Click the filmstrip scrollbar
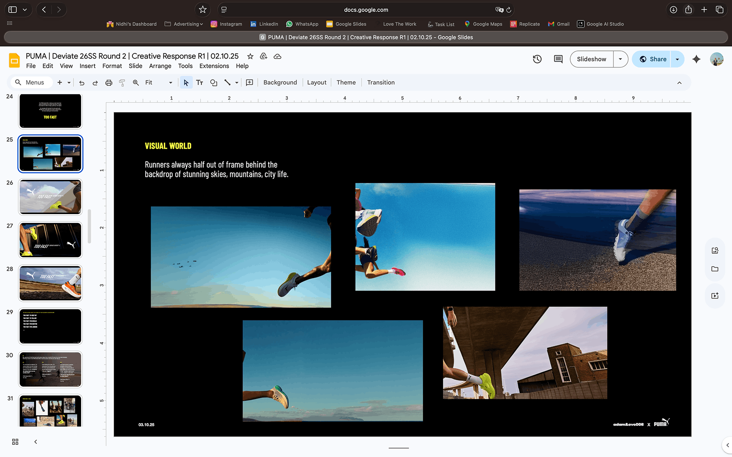The image size is (732, 457). [x=89, y=226]
